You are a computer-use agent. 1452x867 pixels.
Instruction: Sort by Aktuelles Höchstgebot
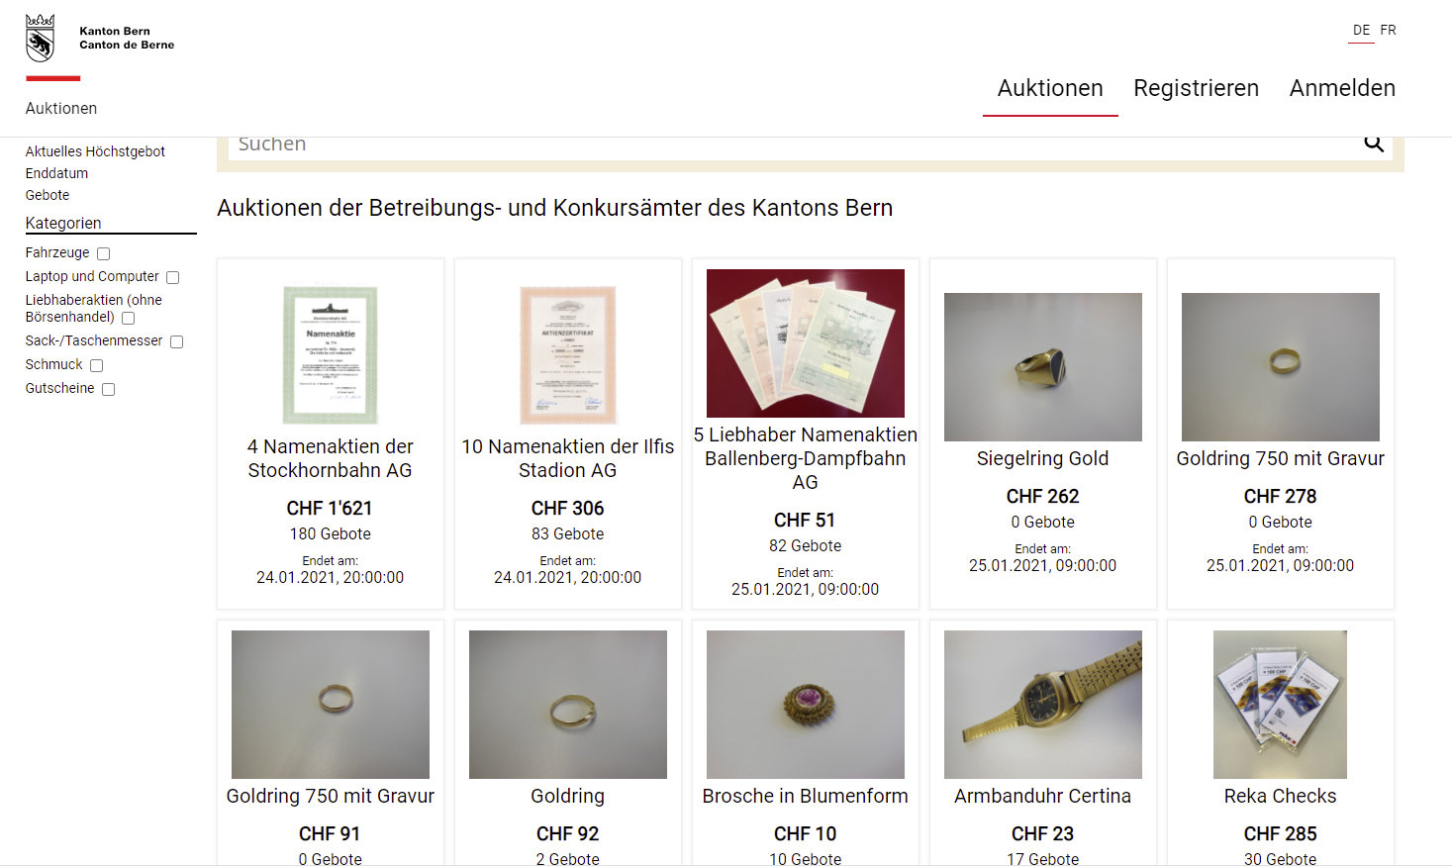pyautogui.click(x=95, y=151)
